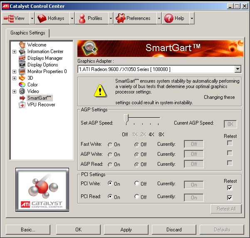The height and width of the screenshot is (238, 250).
Task: Select PCI Read On radio button
Action: pos(110,196)
